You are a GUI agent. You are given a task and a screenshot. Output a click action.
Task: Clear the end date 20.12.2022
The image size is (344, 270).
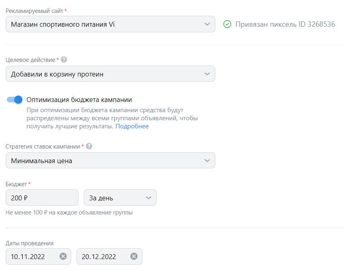click(134, 256)
